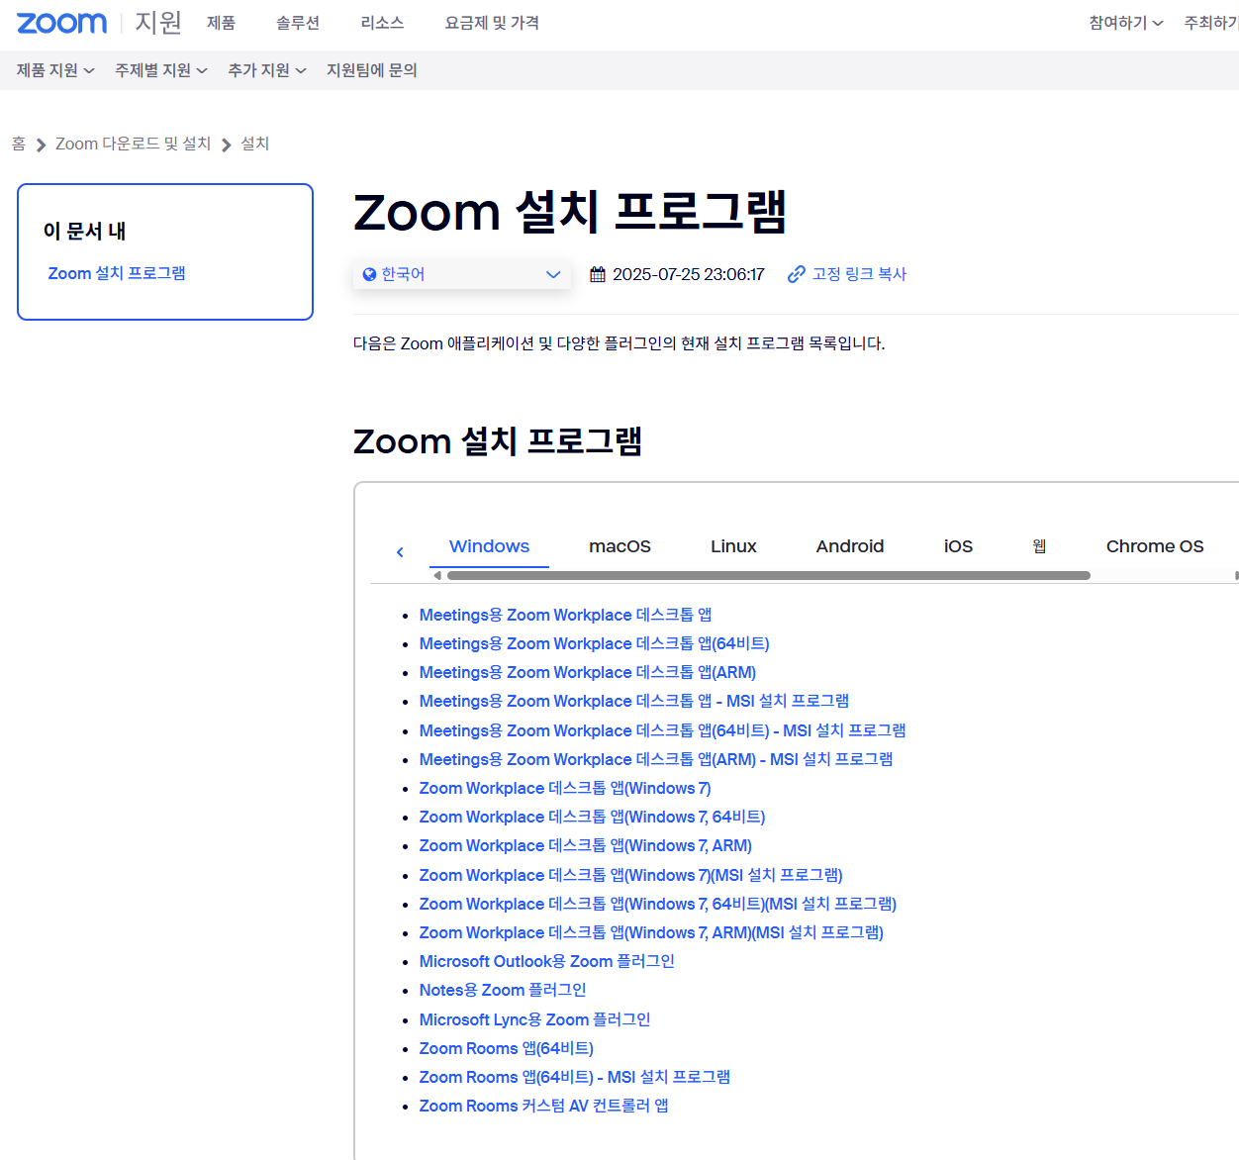Open the 솔루션 top menu
This screenshot has height=1160, width=1239.
click(298, 23)
